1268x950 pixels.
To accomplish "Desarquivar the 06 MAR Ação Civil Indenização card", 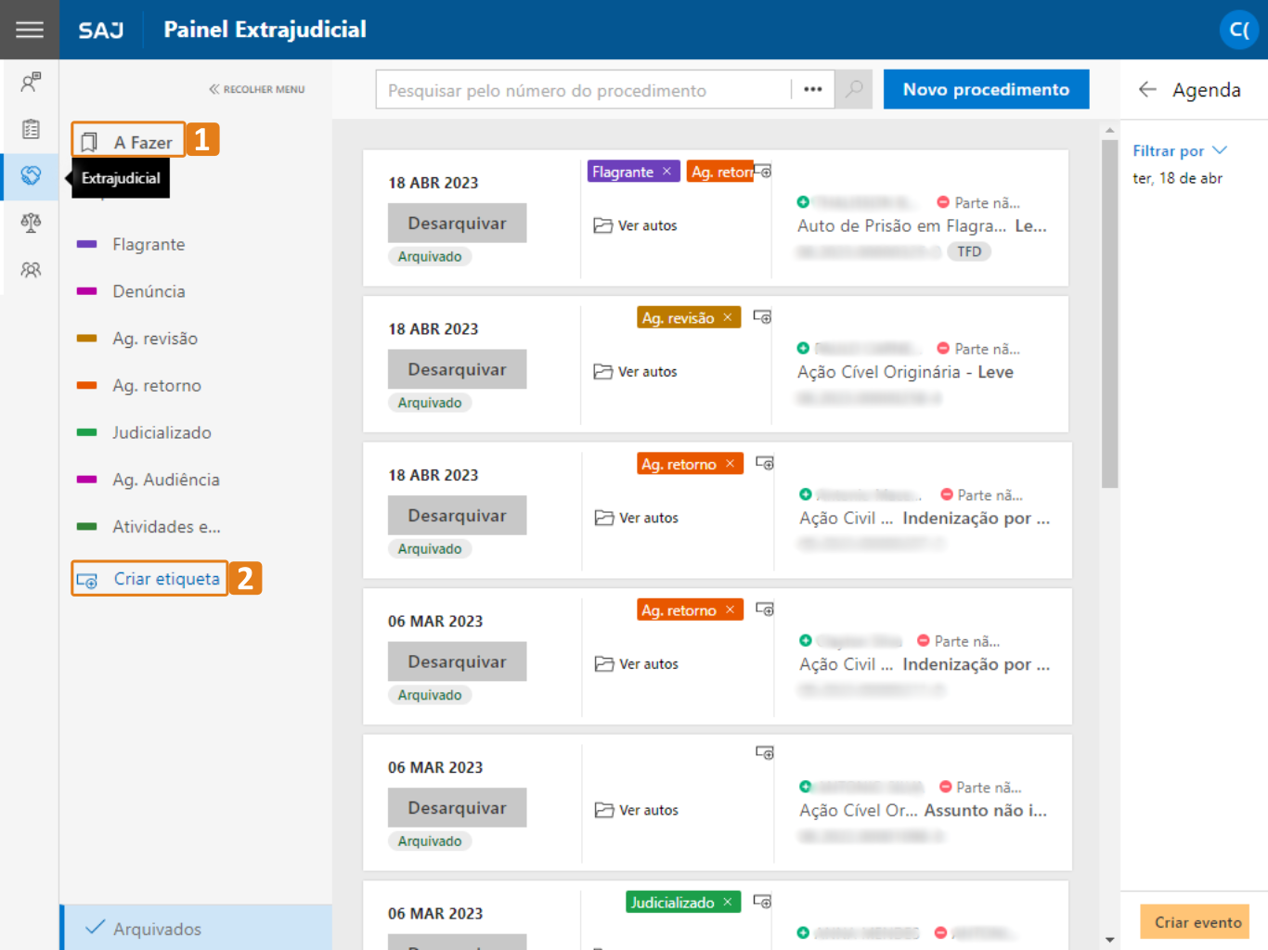I will point(457,661).
